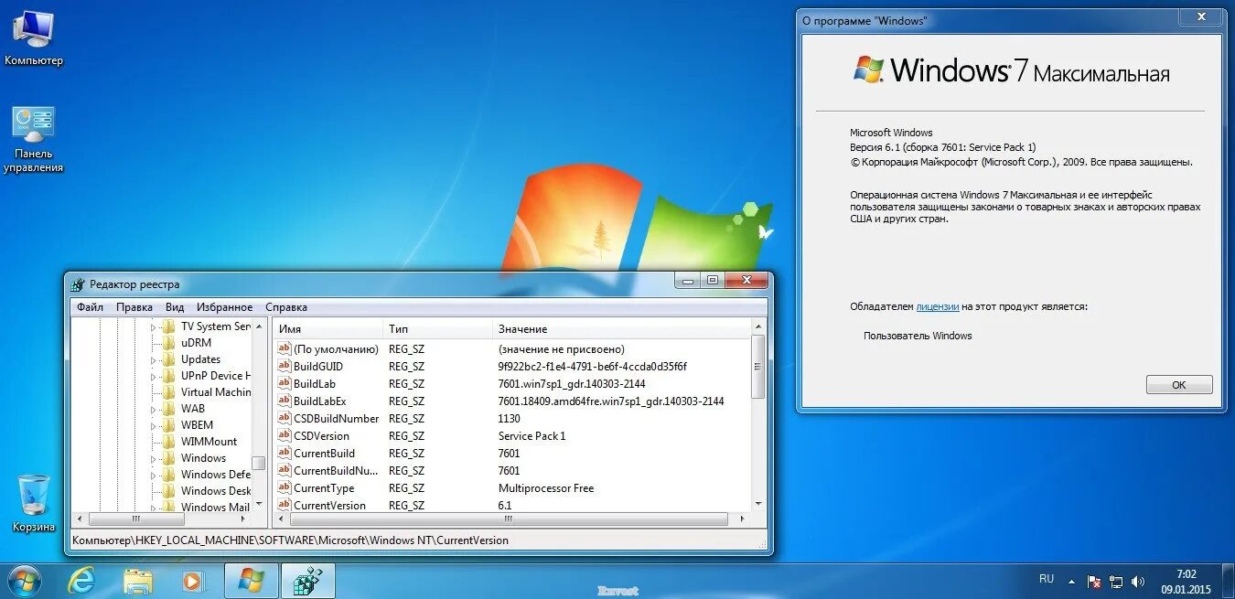Click the folder icon of WBEM key
This screenshot has width=1235, height=599.
[168, 425]
